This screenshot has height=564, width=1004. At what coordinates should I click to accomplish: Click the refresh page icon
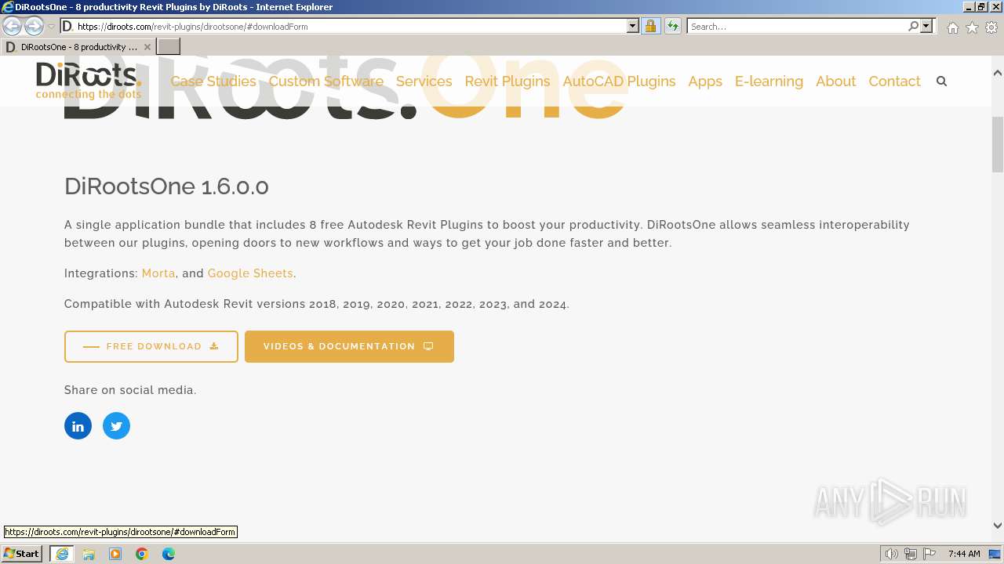tap(673, 26)
